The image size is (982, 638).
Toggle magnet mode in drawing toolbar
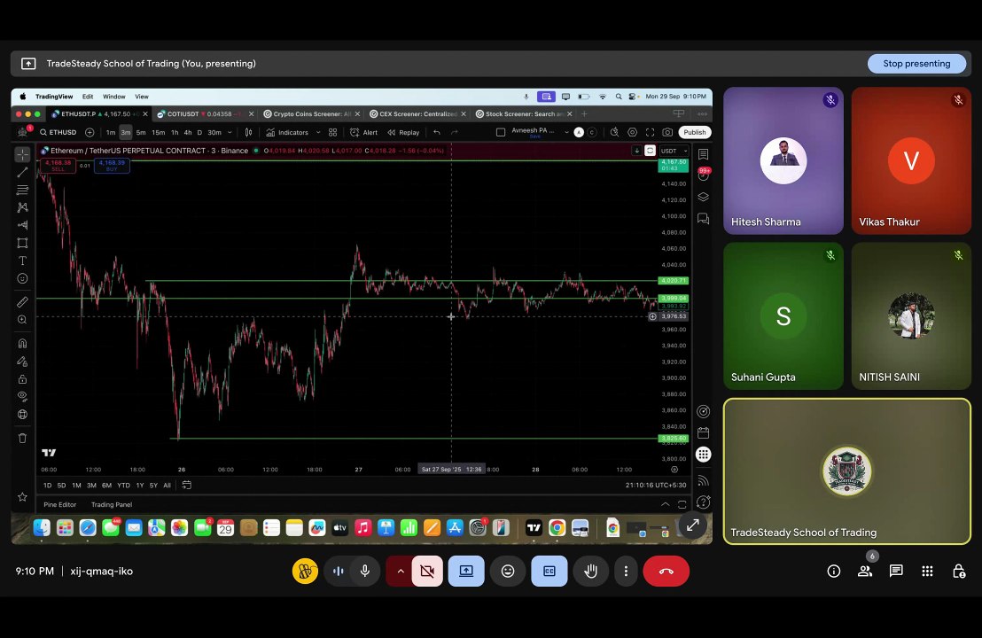pos(22,343)
